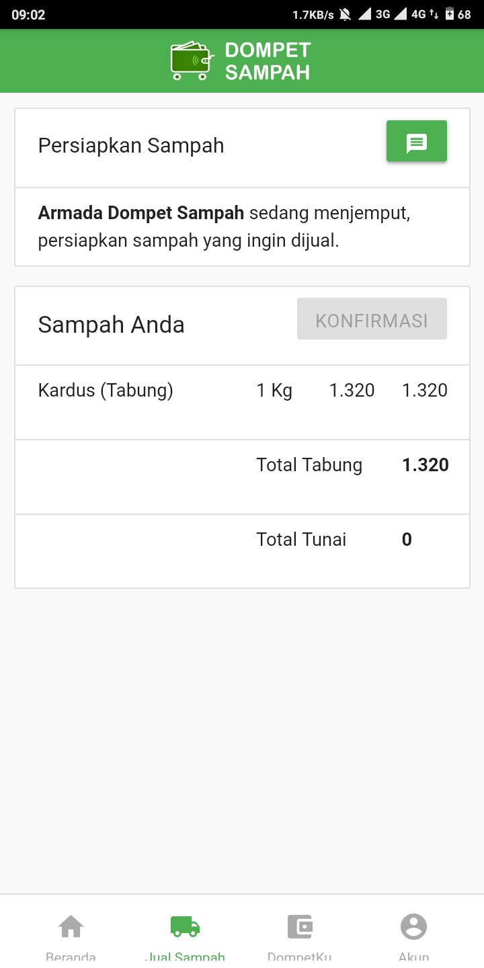The height and width of the screenshot is (968, 484).
Task: Tap the muted notifications bell in status bar
Action: point(346,14)
